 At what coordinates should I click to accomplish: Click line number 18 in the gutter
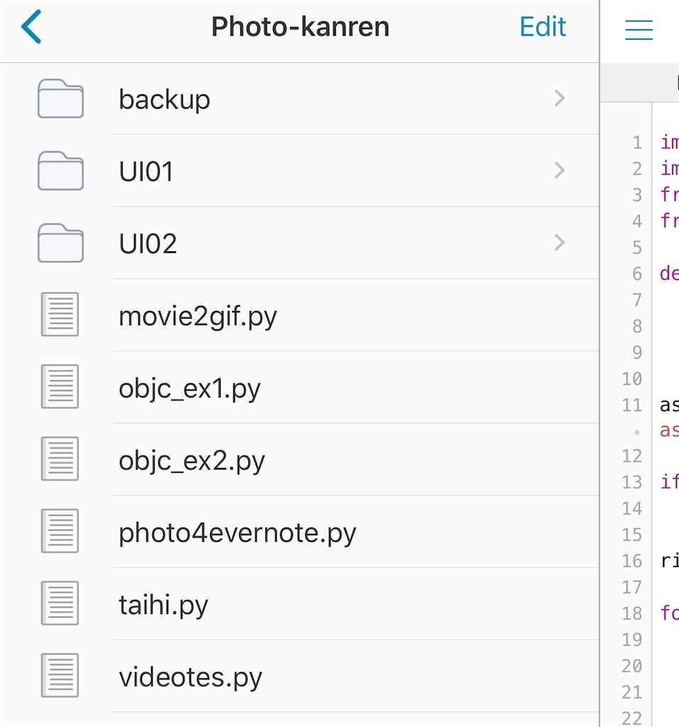pos(631,613)
